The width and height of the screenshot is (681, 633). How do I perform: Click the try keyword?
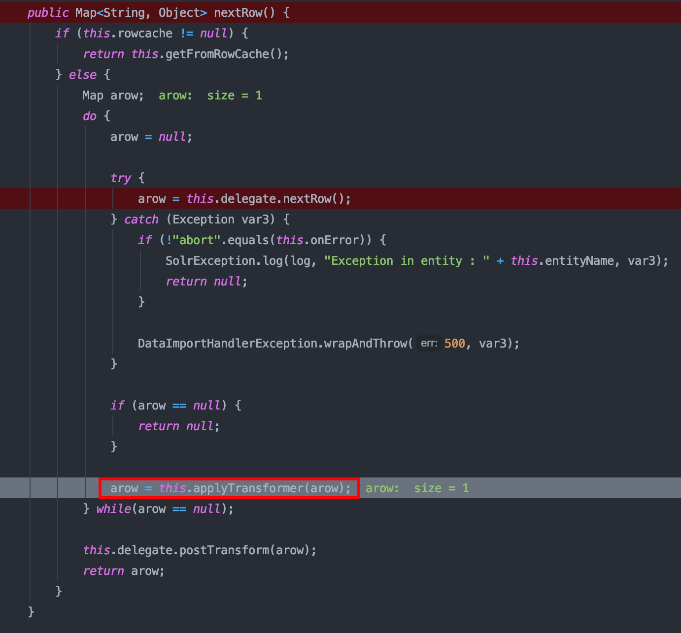121,178
